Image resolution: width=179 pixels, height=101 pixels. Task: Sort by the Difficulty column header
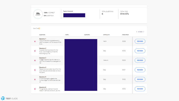click(x=106, y=35)
